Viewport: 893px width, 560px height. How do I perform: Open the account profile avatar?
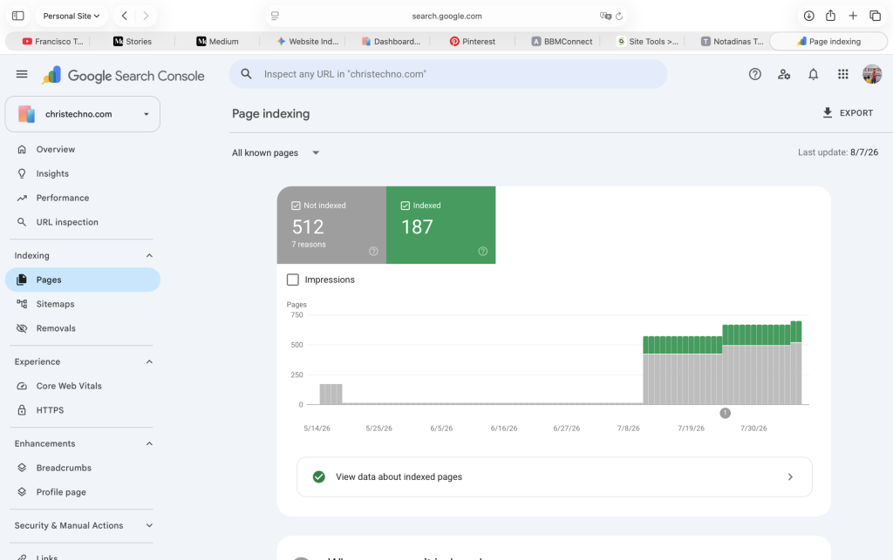click(872, 74)
